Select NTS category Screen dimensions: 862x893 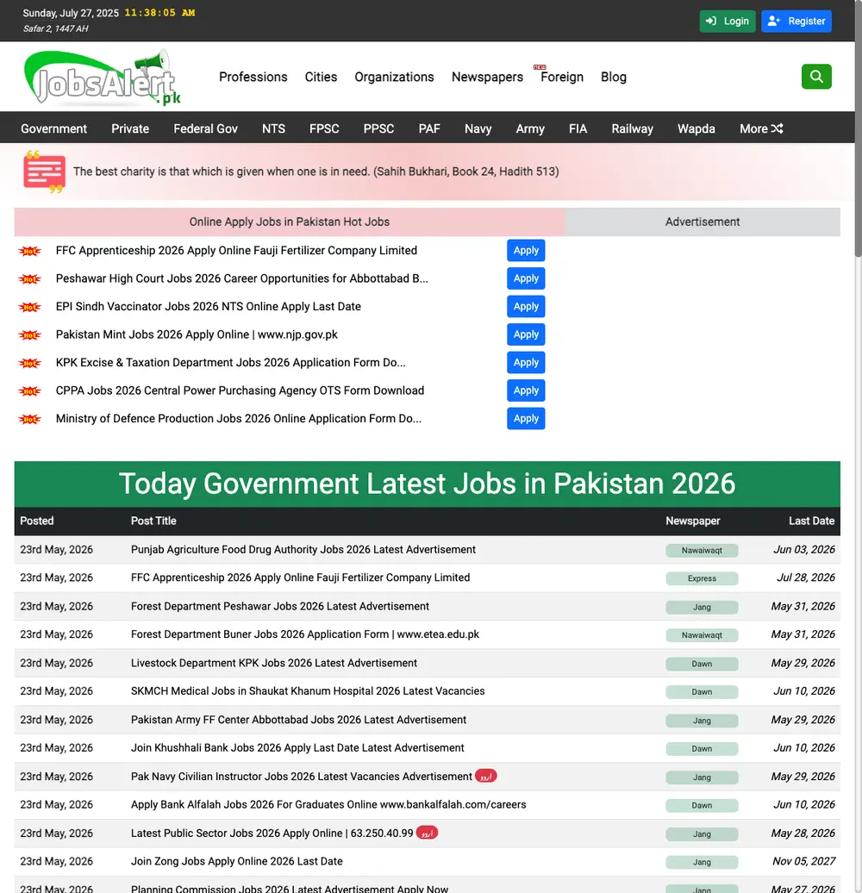273,128
